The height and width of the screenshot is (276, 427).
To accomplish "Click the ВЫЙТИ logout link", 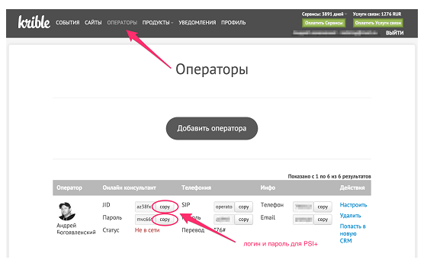I will (395, 33).
